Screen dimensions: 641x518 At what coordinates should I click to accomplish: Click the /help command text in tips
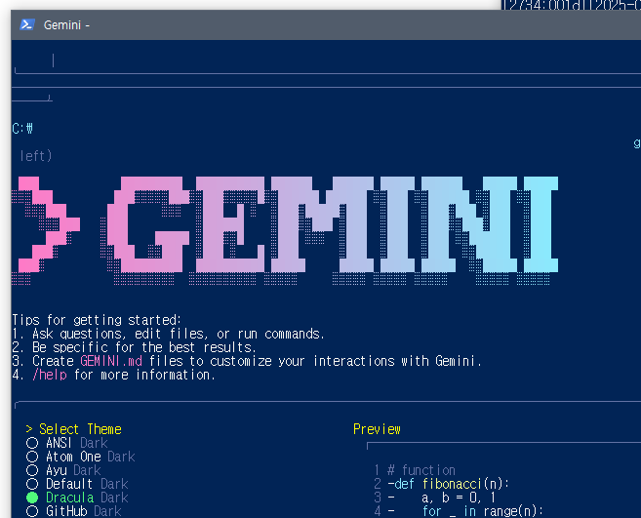[50, 375]
